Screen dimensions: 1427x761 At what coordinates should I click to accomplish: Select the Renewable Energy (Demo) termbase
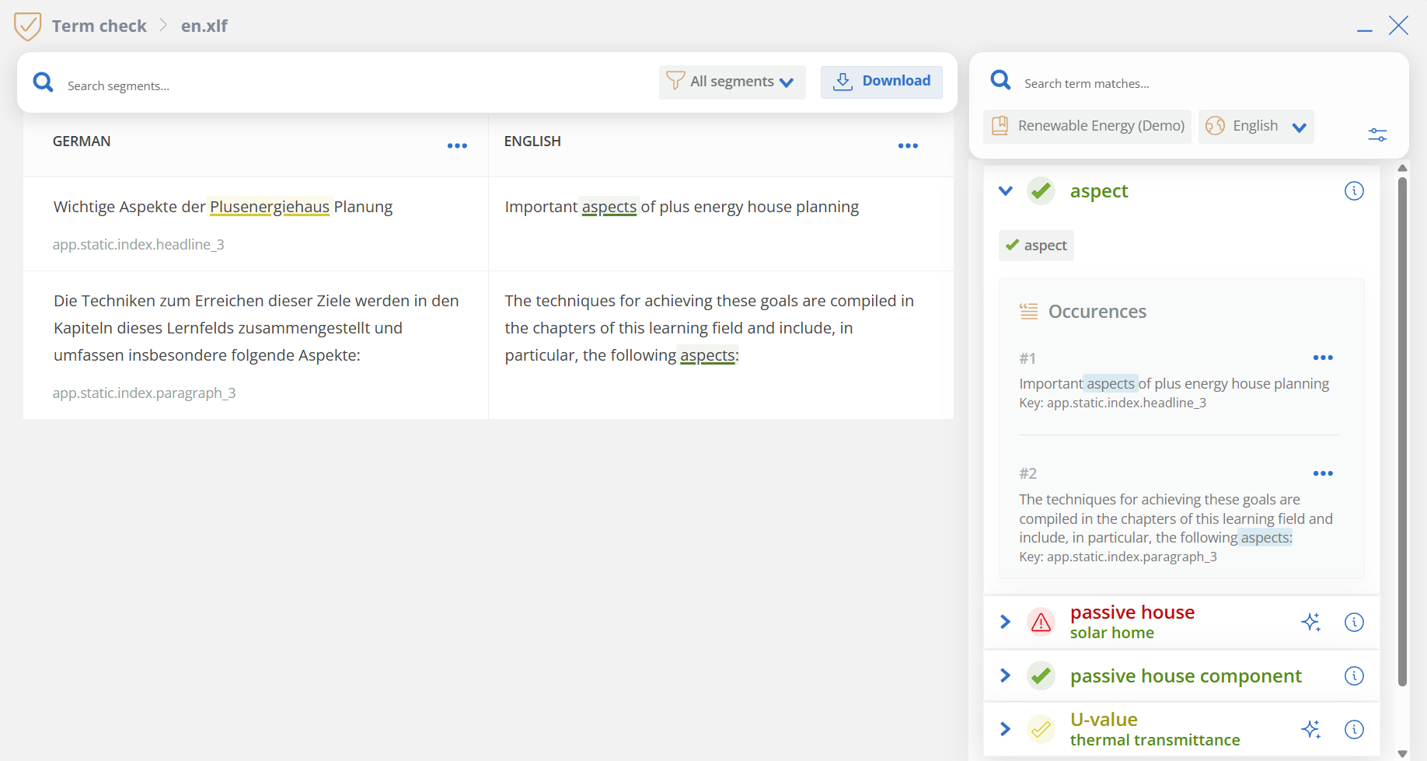[1087, 127]
